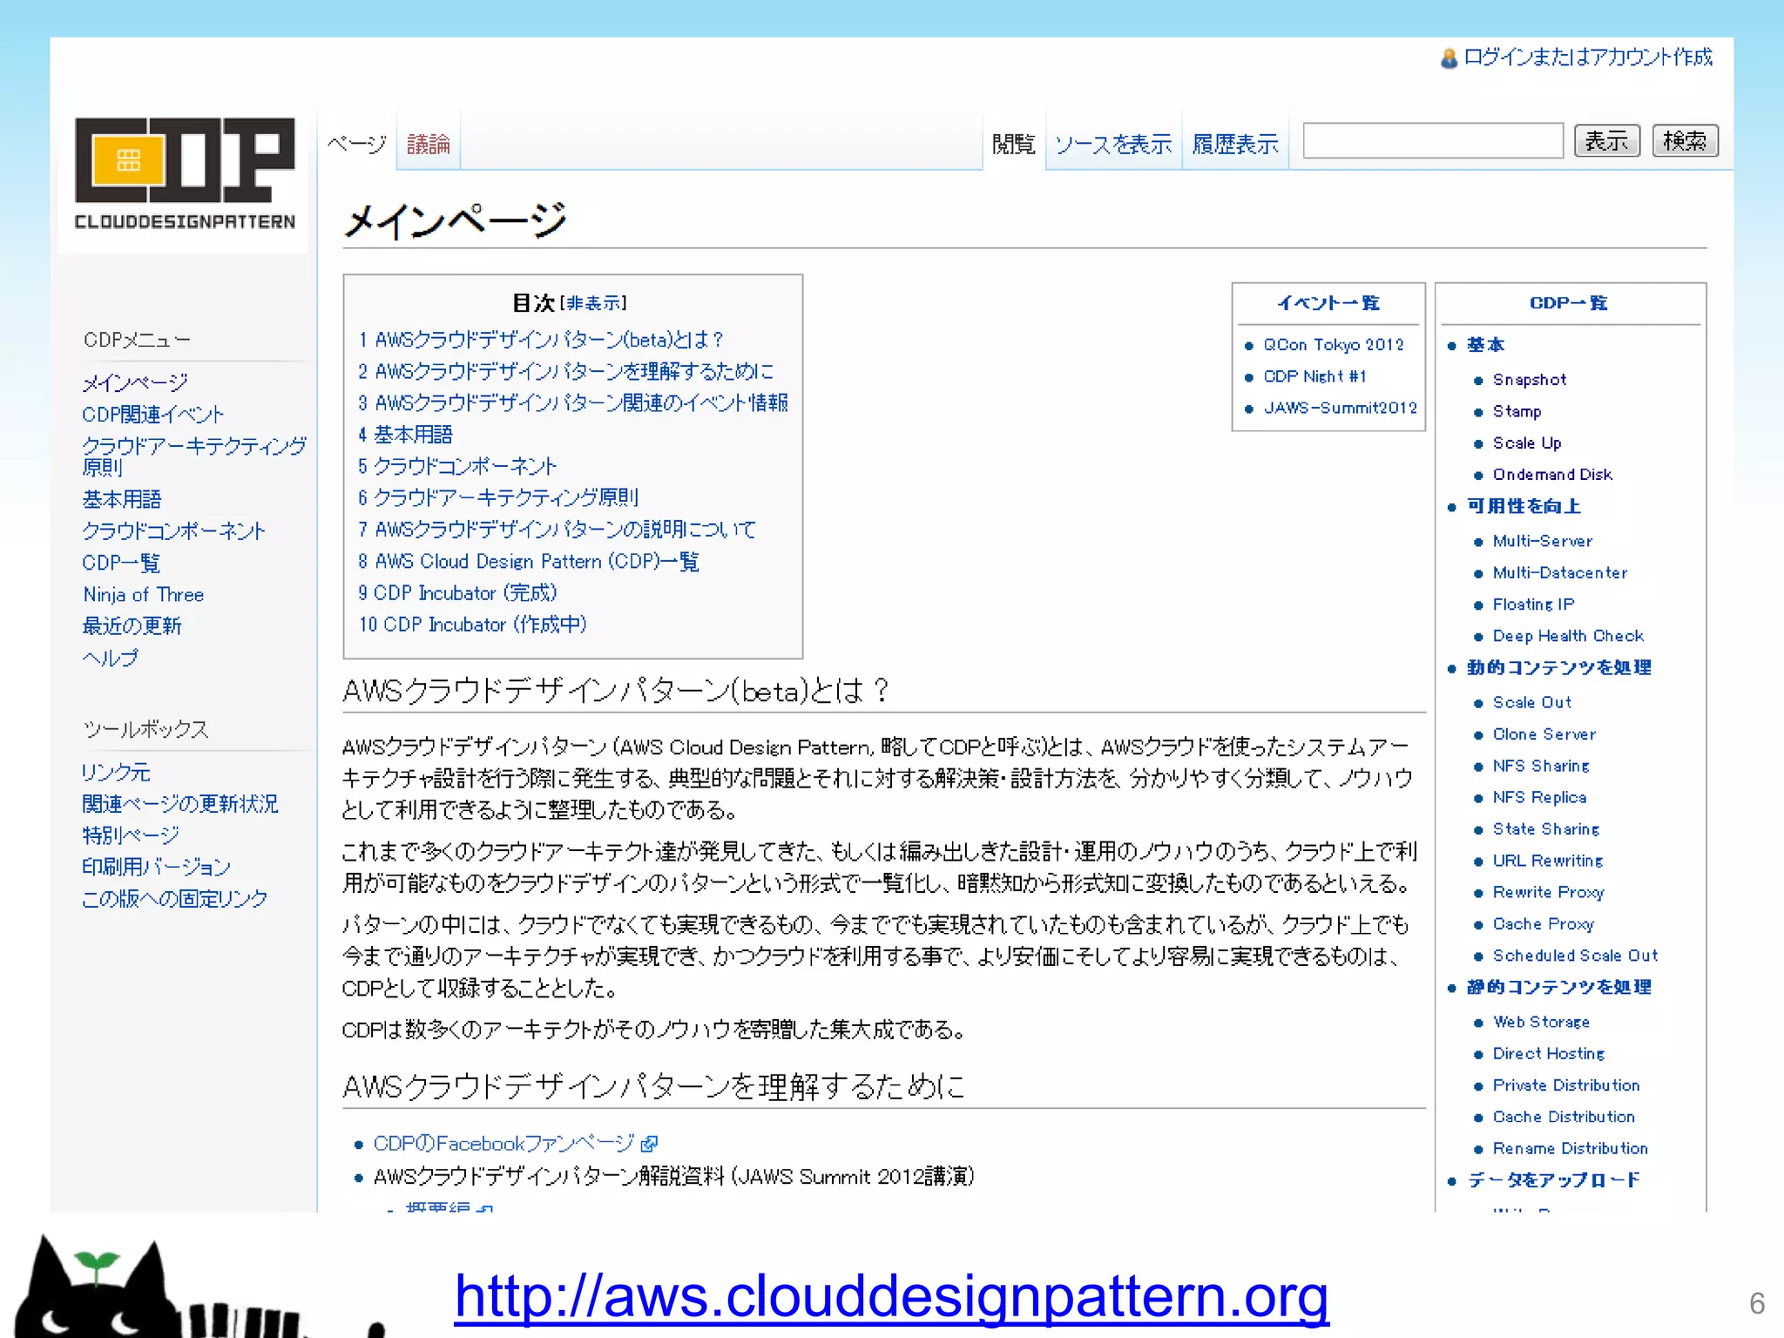The height and width of the screenshot is (1338, 1784).
Task: Open the external link icon beside CDPのFacebookファンページ
Action: 649,1144
